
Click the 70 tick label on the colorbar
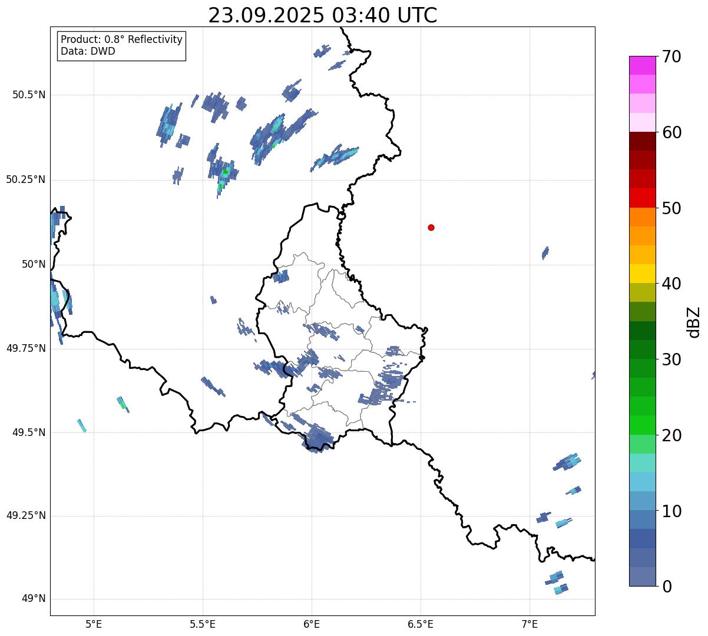tap(671, 57)
